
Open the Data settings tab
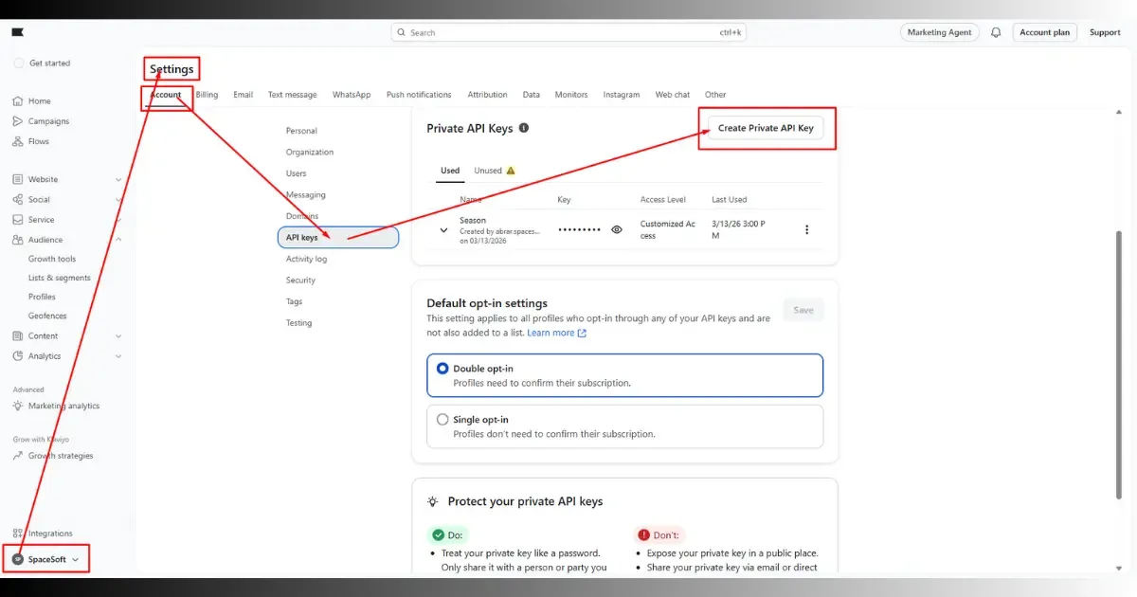pyautogui.click(x=532, y=95)
